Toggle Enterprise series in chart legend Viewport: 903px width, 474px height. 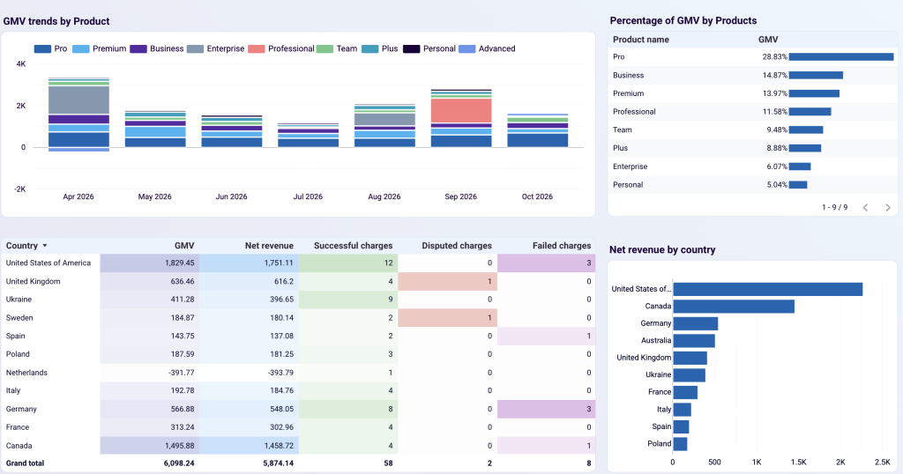pos(215,48)
